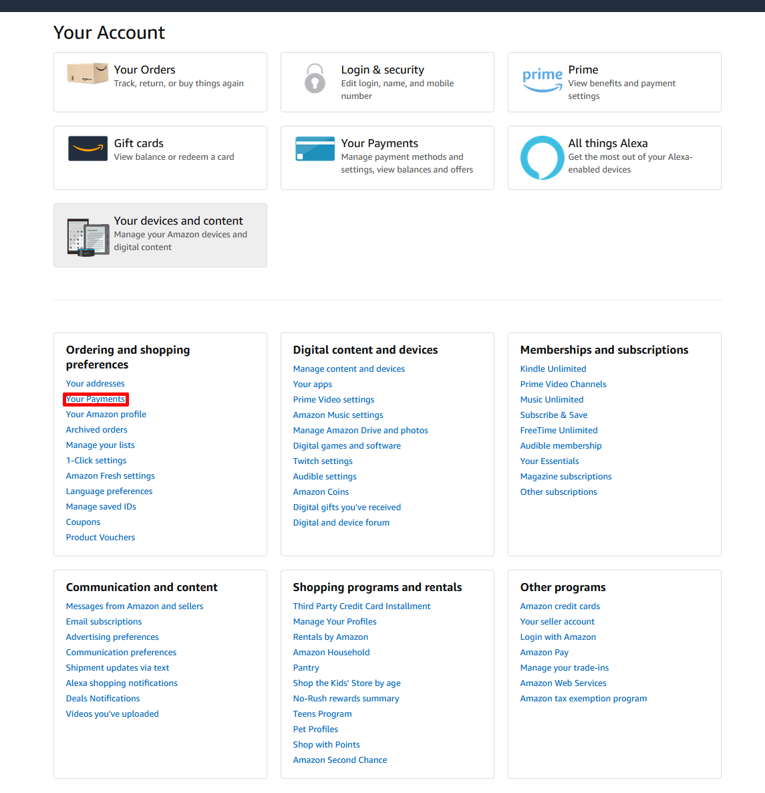The image size is (765, 793).
Task: Open Music Unlimited
Action: click(x=552, y=400)
